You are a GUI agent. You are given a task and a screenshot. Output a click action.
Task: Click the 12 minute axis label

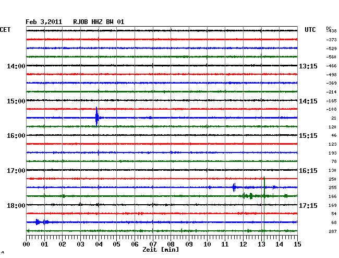pos(243,244)
